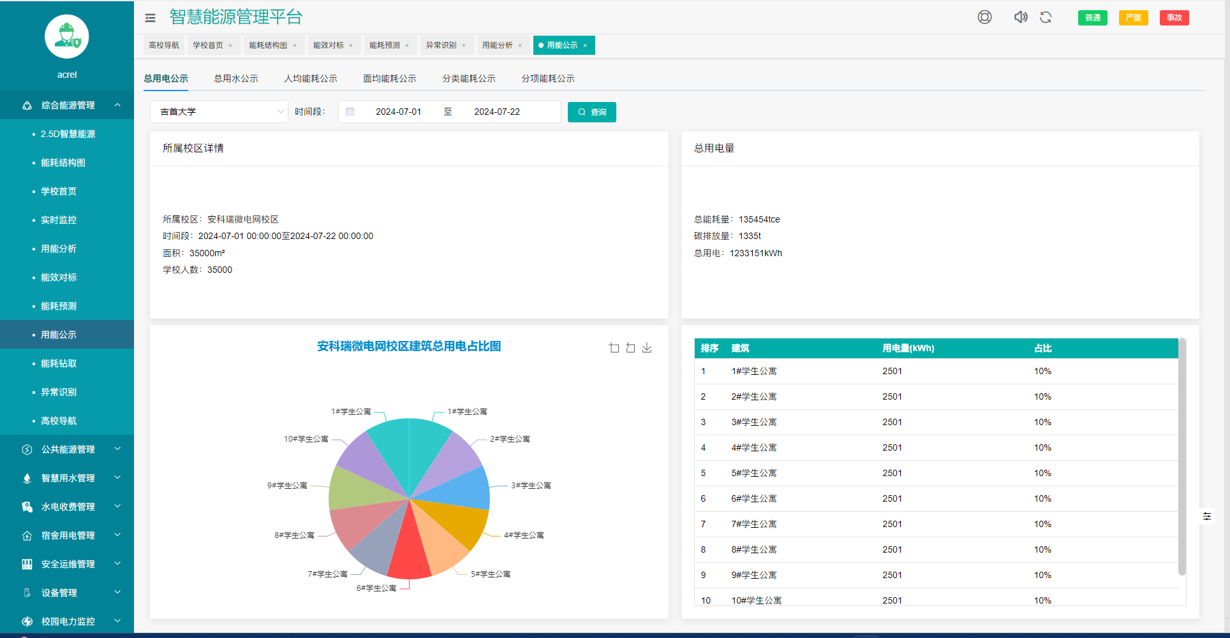Screen dimensions: 1230x638
Task: Open settings sliders icon at right edge
Action: pos(1207,516)
